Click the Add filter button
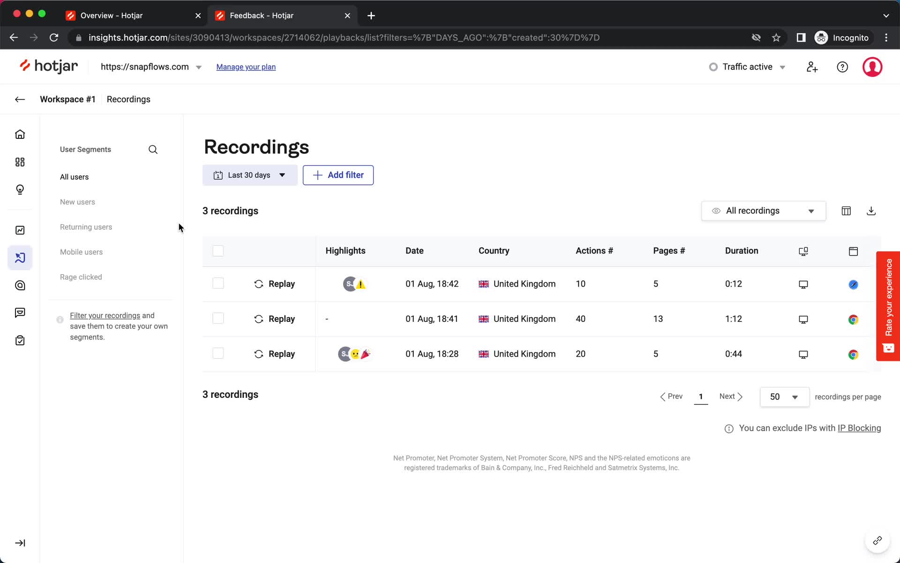The width and height of the screenshot is (900, 563). pos(337,175)
